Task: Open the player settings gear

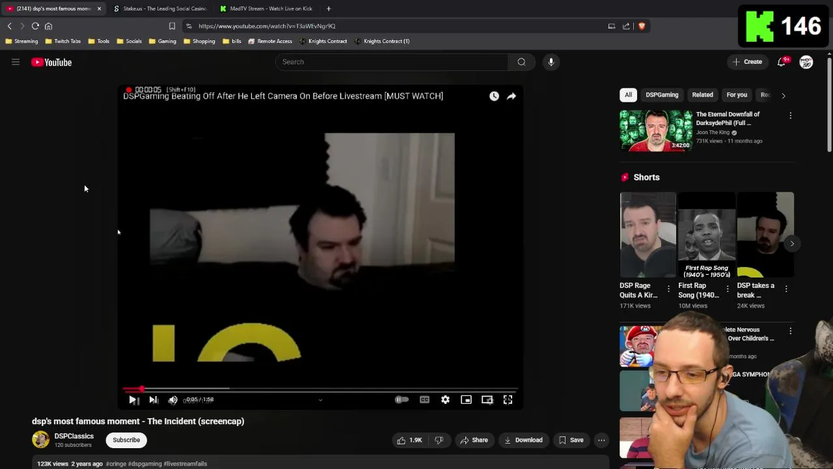Action: pos(445,400)
